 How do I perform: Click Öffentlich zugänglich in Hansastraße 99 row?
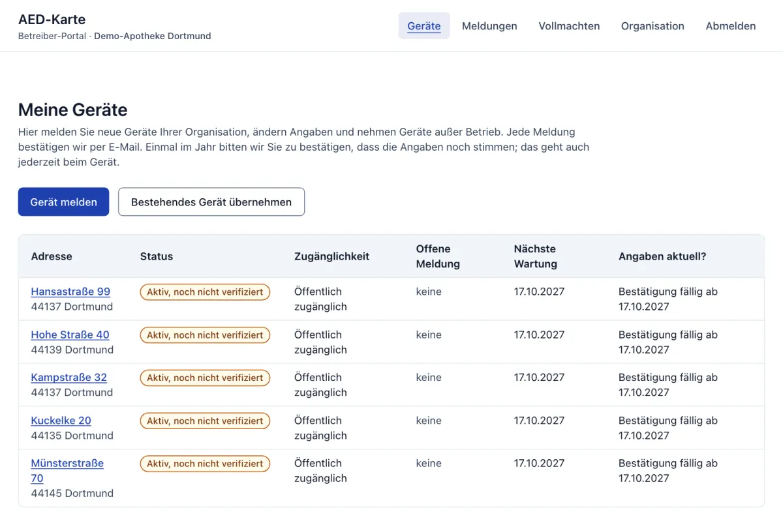[x=320, y=299]
